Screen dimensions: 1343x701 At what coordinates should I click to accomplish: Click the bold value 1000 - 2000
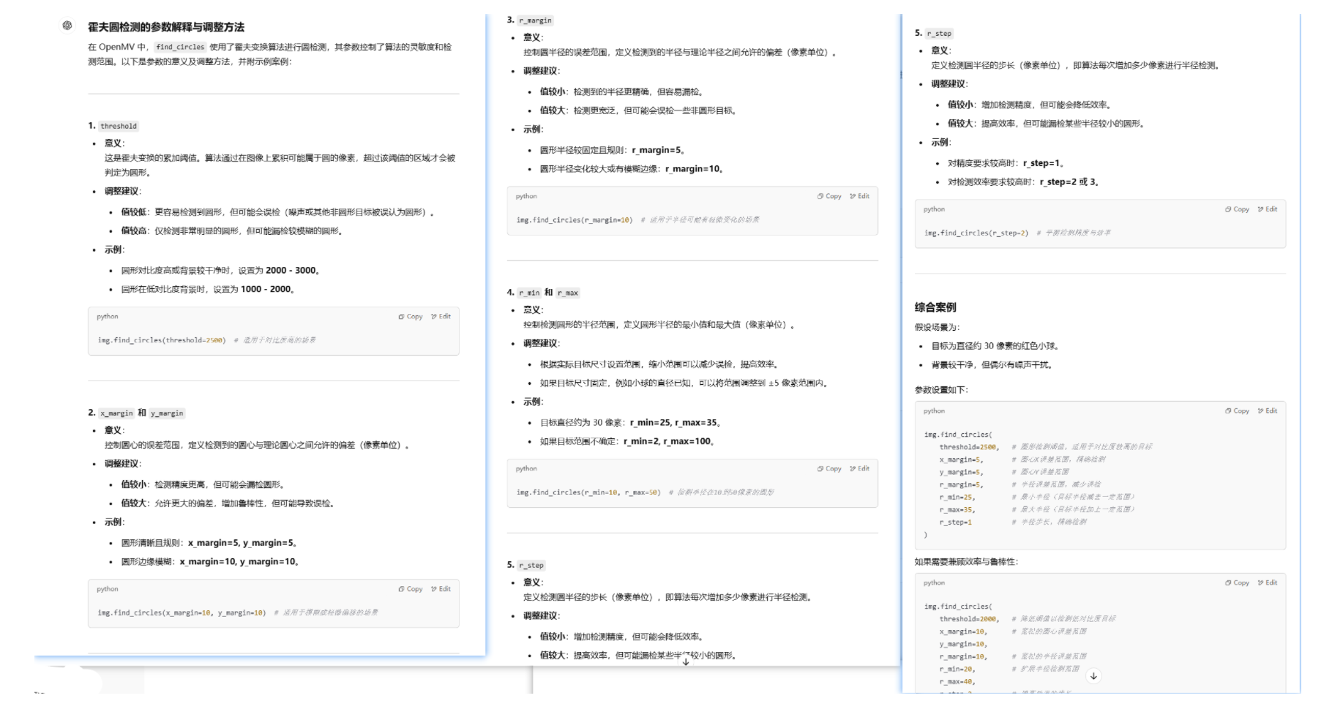click(266, 290)
